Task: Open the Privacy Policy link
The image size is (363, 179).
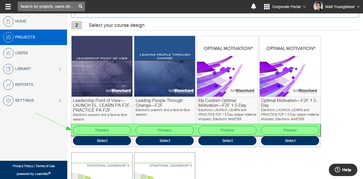Action: pyautogui.click(x=23, y=166)
